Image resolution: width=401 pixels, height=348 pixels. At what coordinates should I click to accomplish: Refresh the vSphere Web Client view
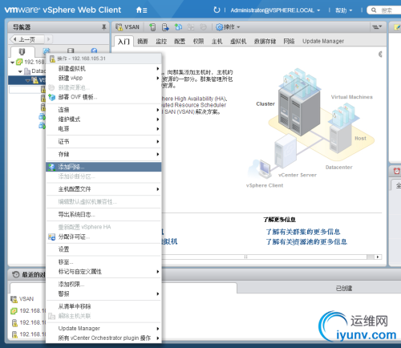217,10
